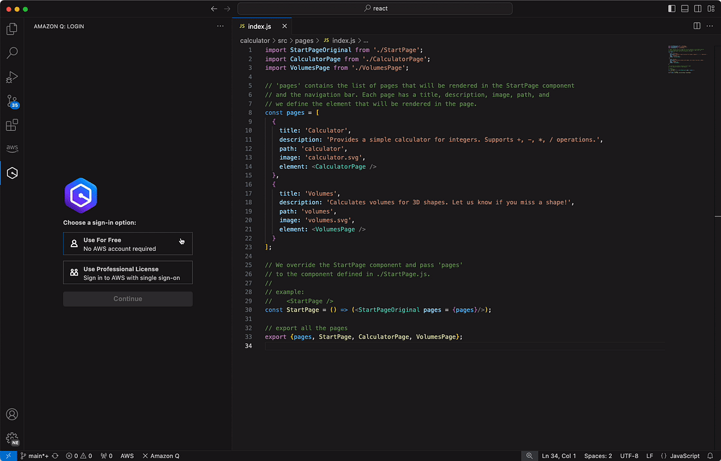Screen dimensions: 721x461
Task: Select the Amazon Q activity bar icon
Action: coord(12,173)
